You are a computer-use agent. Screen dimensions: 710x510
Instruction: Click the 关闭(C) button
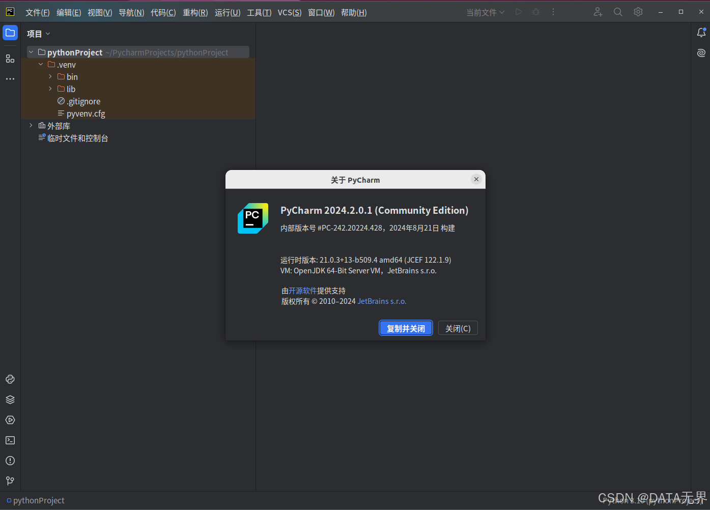[x=458, y=328]
